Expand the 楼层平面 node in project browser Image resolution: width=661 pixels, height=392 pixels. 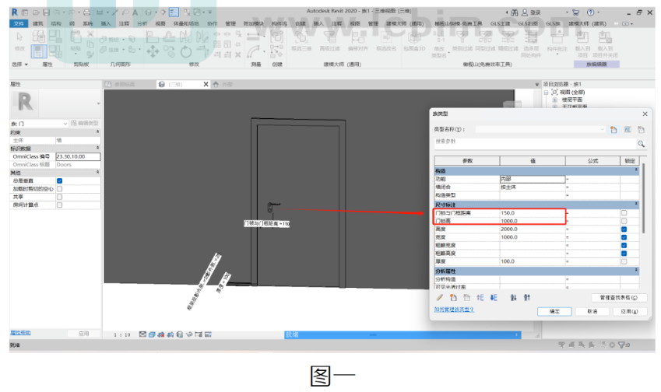coord(555,100)
